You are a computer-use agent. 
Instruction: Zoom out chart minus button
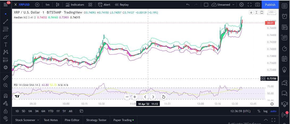click(x=127, y=97)
